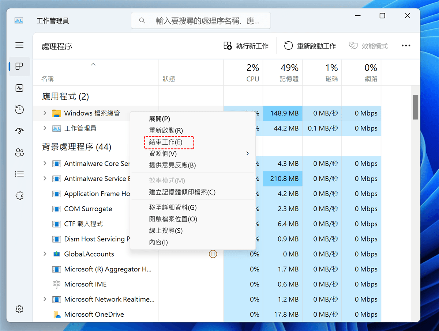Screen dimensions: 439x331
Task: Click the 工作管理員 process row icon
Action: (x=56, y=128)
